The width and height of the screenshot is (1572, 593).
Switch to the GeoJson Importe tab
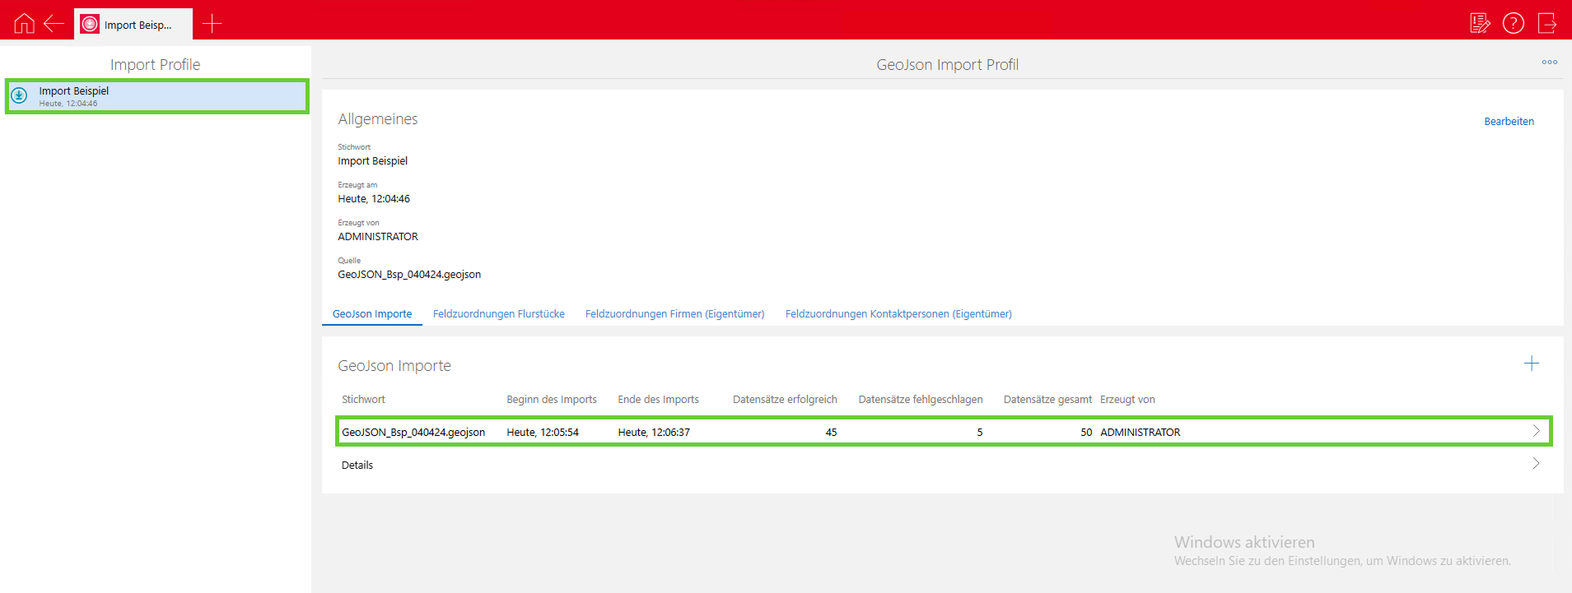[x=372, y=314]
